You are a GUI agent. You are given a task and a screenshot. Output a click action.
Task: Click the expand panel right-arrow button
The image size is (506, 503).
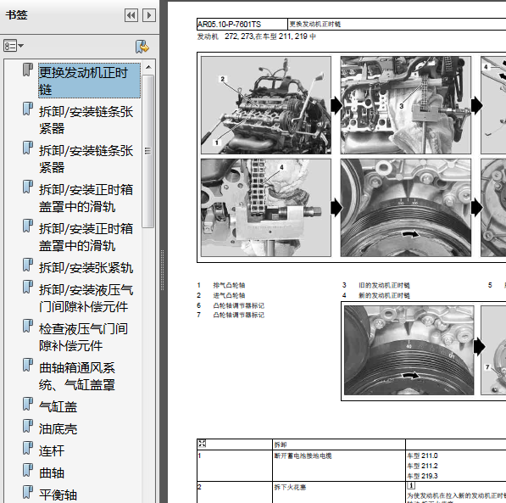coord(149,15)
